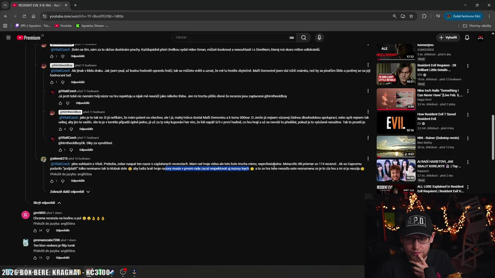Expand Zobrazit další odpovědi replies
This screenshot has width=495, height=278.
coord(70,192)
